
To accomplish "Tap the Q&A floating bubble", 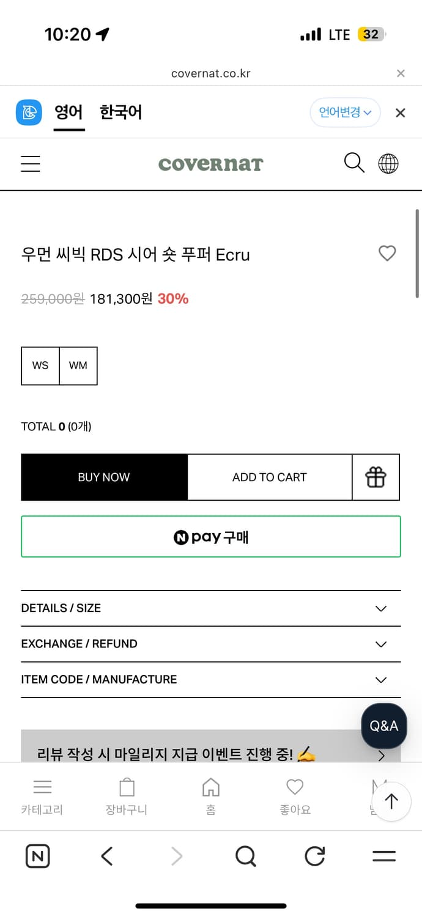I will point(383,726).
